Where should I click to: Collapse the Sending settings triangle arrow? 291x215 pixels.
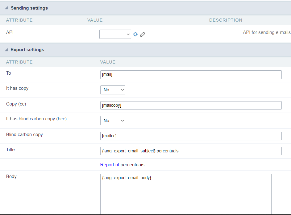pos(6,8)
